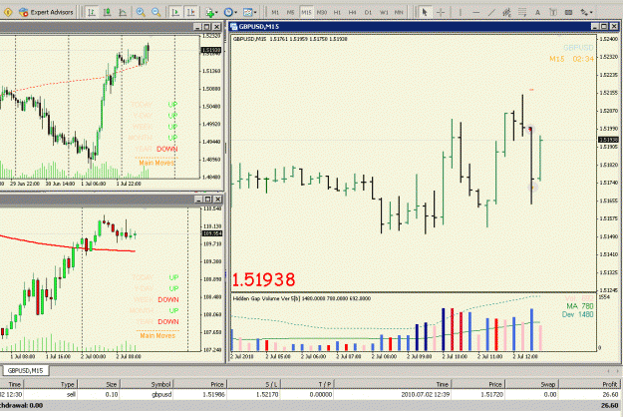Click the large red 1.51938 price label
Image resolution: width=623 pixels, height=417 pixels.
click(x=263, y=280)
